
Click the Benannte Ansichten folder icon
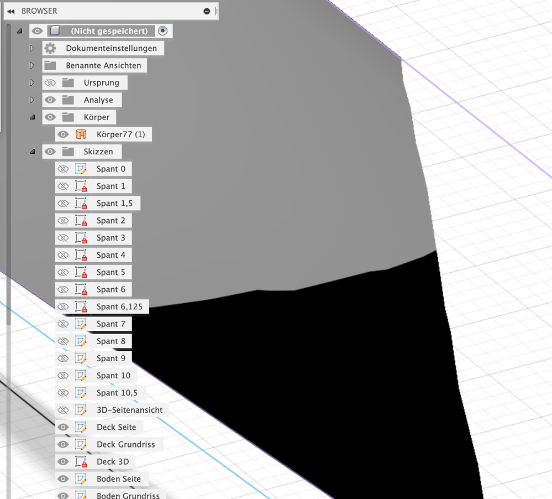click(50, 65)
